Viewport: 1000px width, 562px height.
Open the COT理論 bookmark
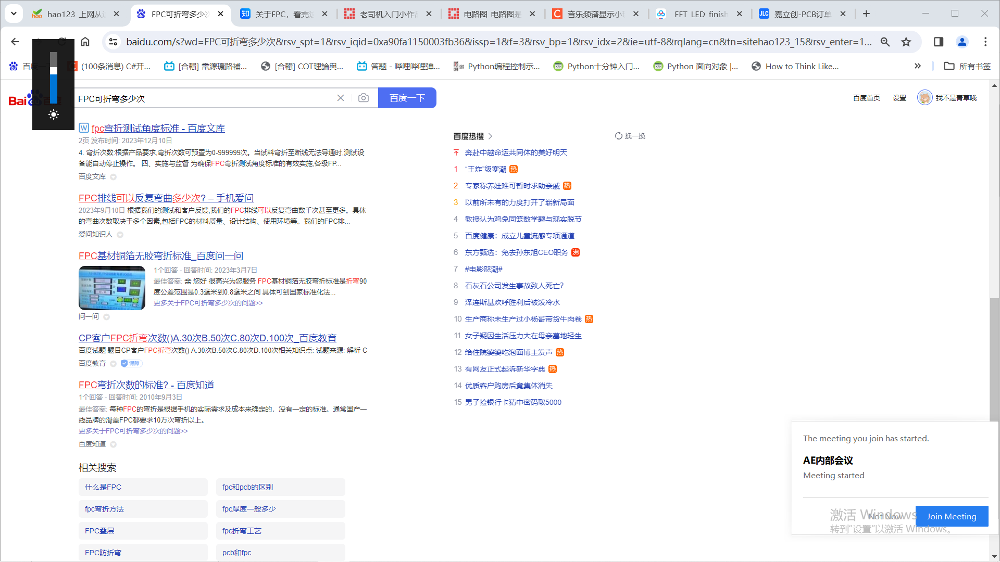pos(302,66)
